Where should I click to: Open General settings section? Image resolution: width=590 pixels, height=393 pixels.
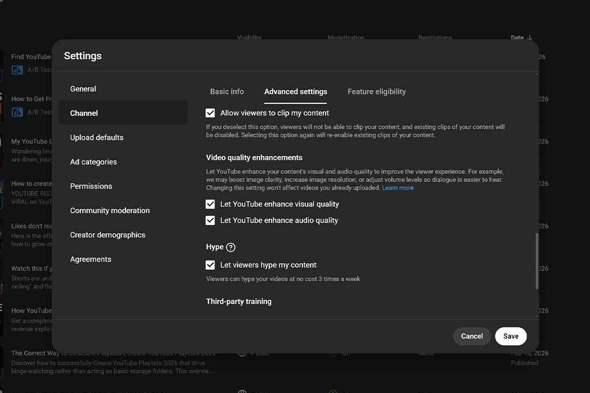pyautogui.click(x=83, y=89)
